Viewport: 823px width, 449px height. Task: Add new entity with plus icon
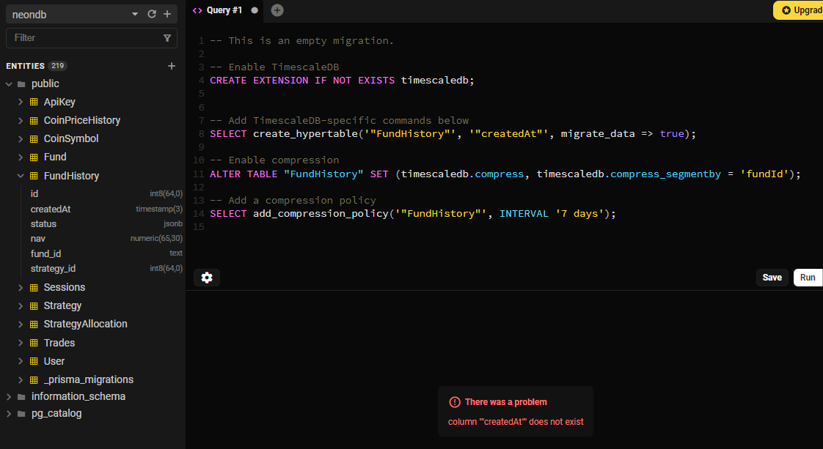pos(172,66)
